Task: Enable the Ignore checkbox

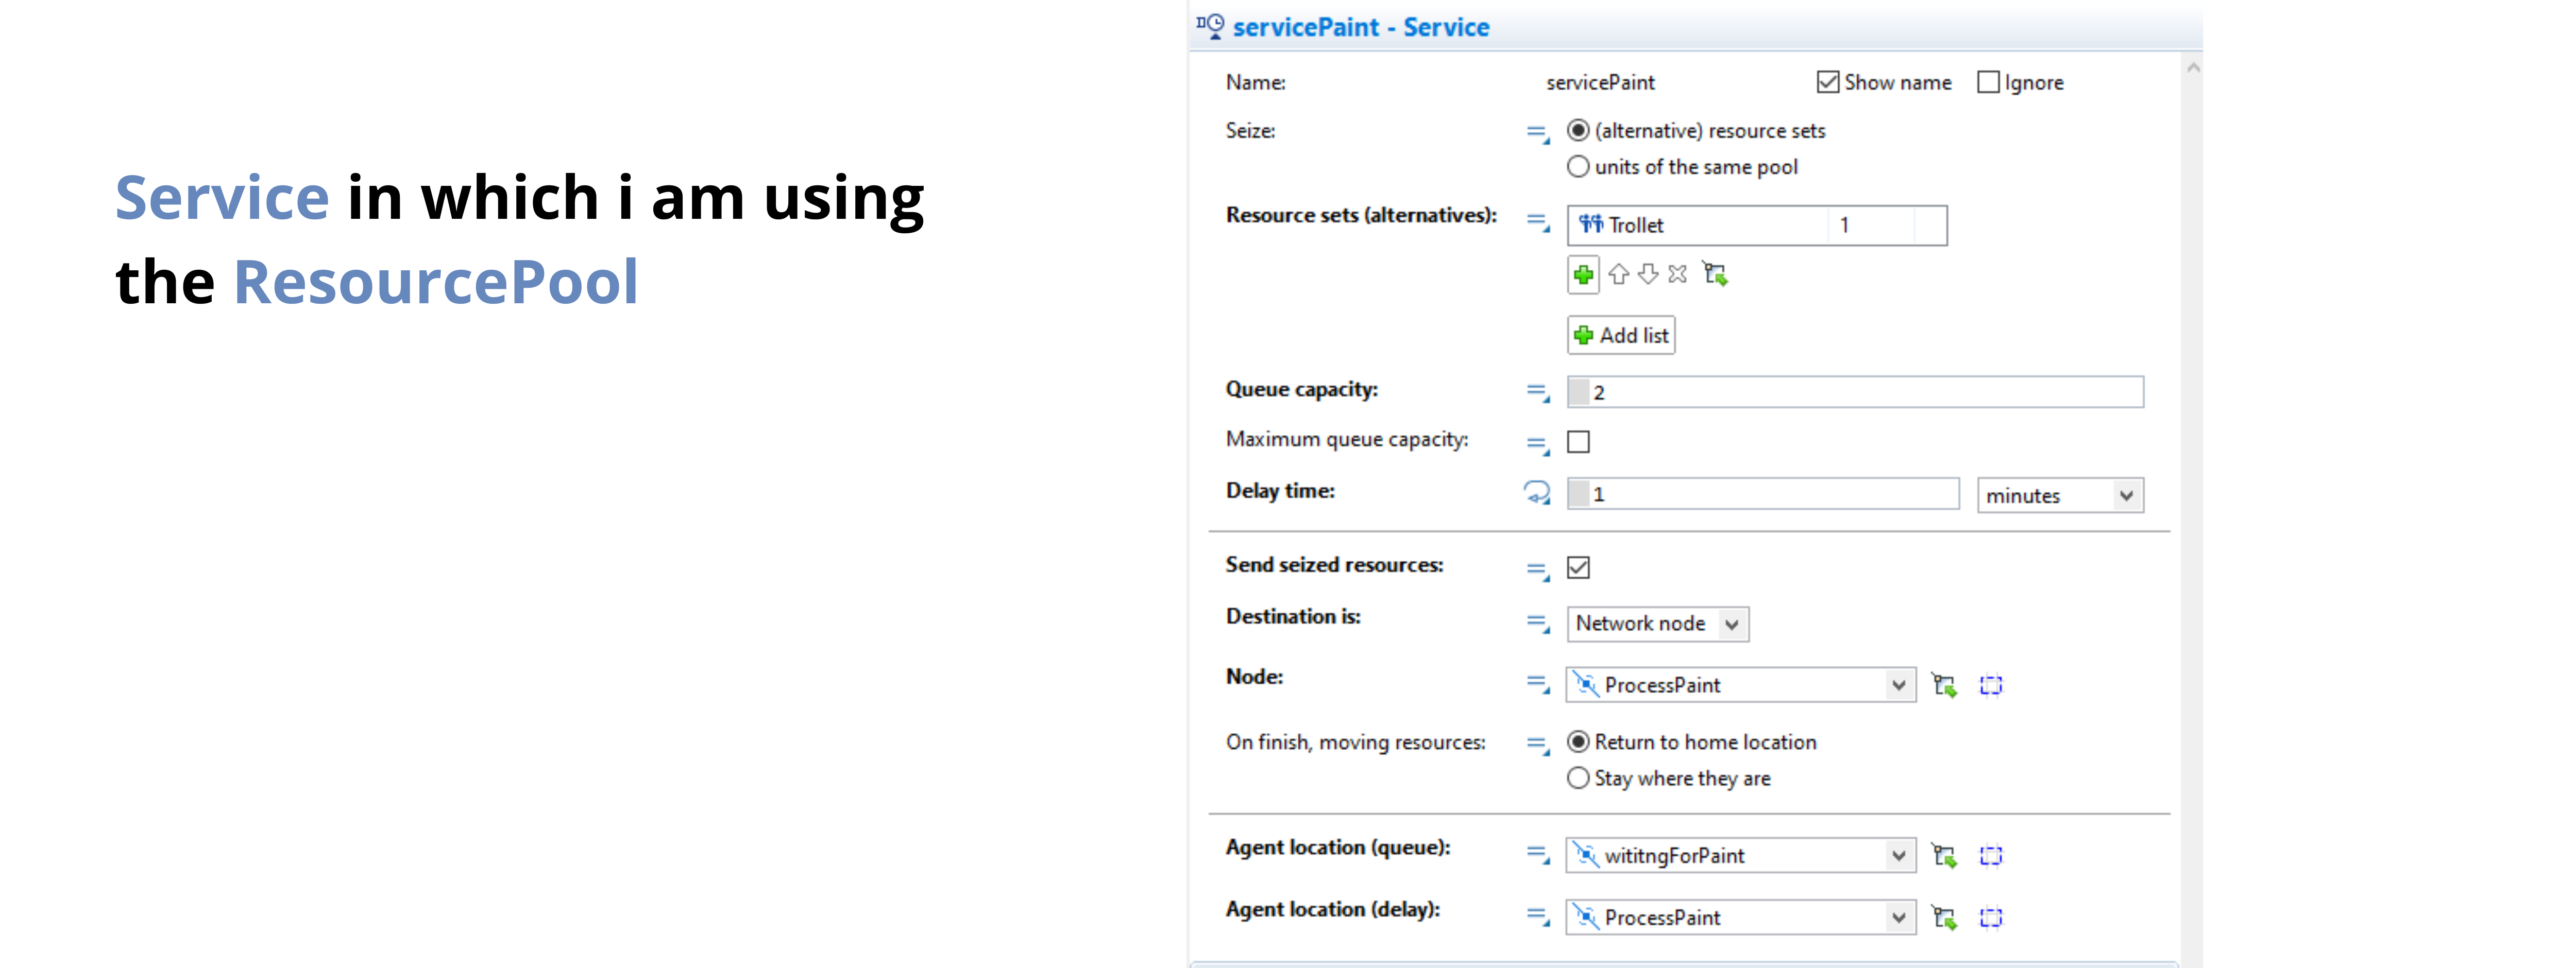Action: (1989, 83)
